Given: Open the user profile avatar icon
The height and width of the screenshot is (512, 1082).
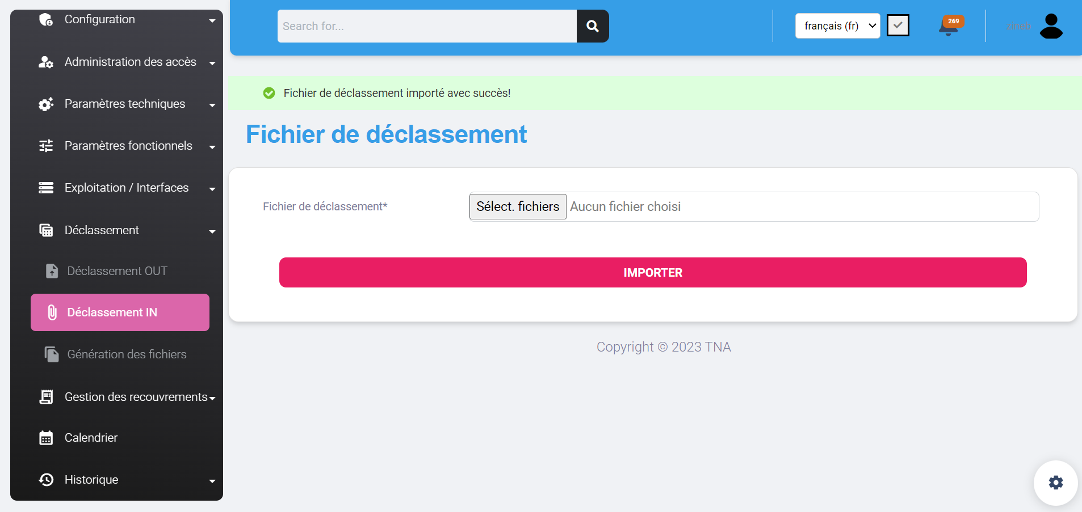Looking at the screenshot, I should [x=1051, y=26].
